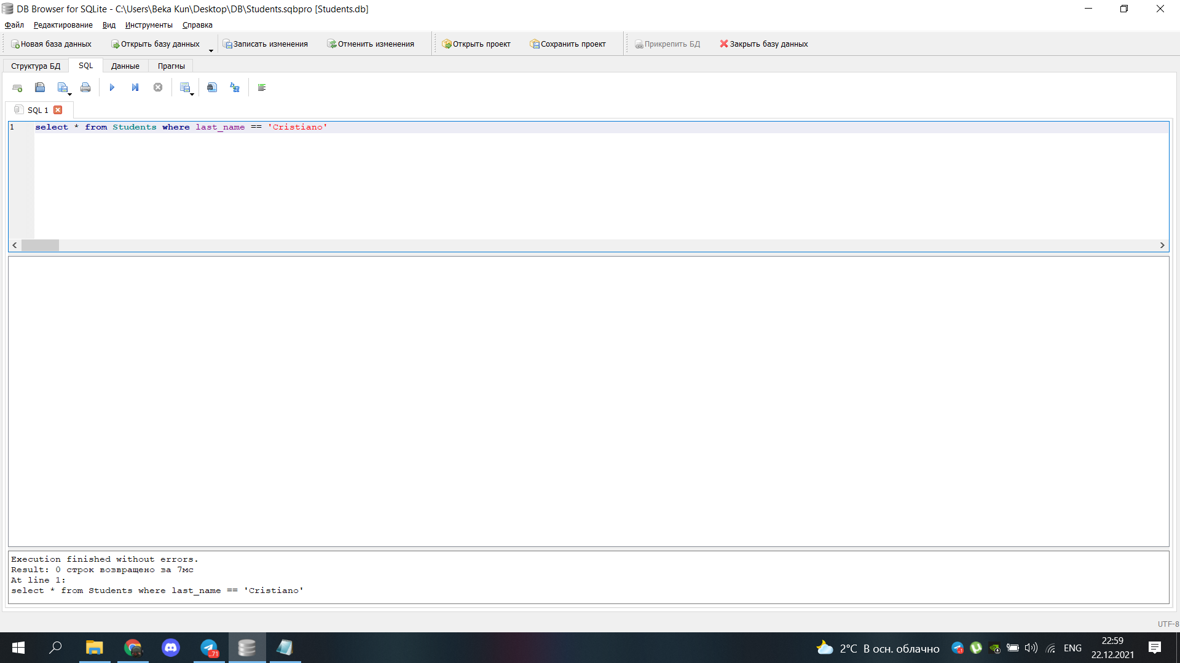Switch to the Структура БД tab
Viewport: 1180px width, 663px height.
pos(36,66)
